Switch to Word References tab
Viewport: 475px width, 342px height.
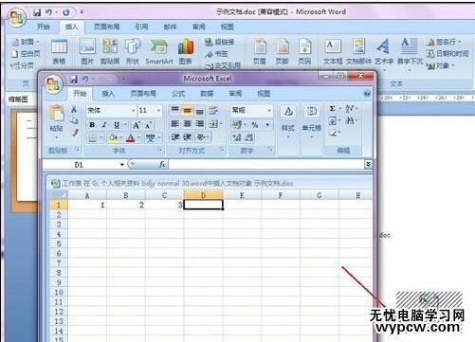click(x=141, y=27)
